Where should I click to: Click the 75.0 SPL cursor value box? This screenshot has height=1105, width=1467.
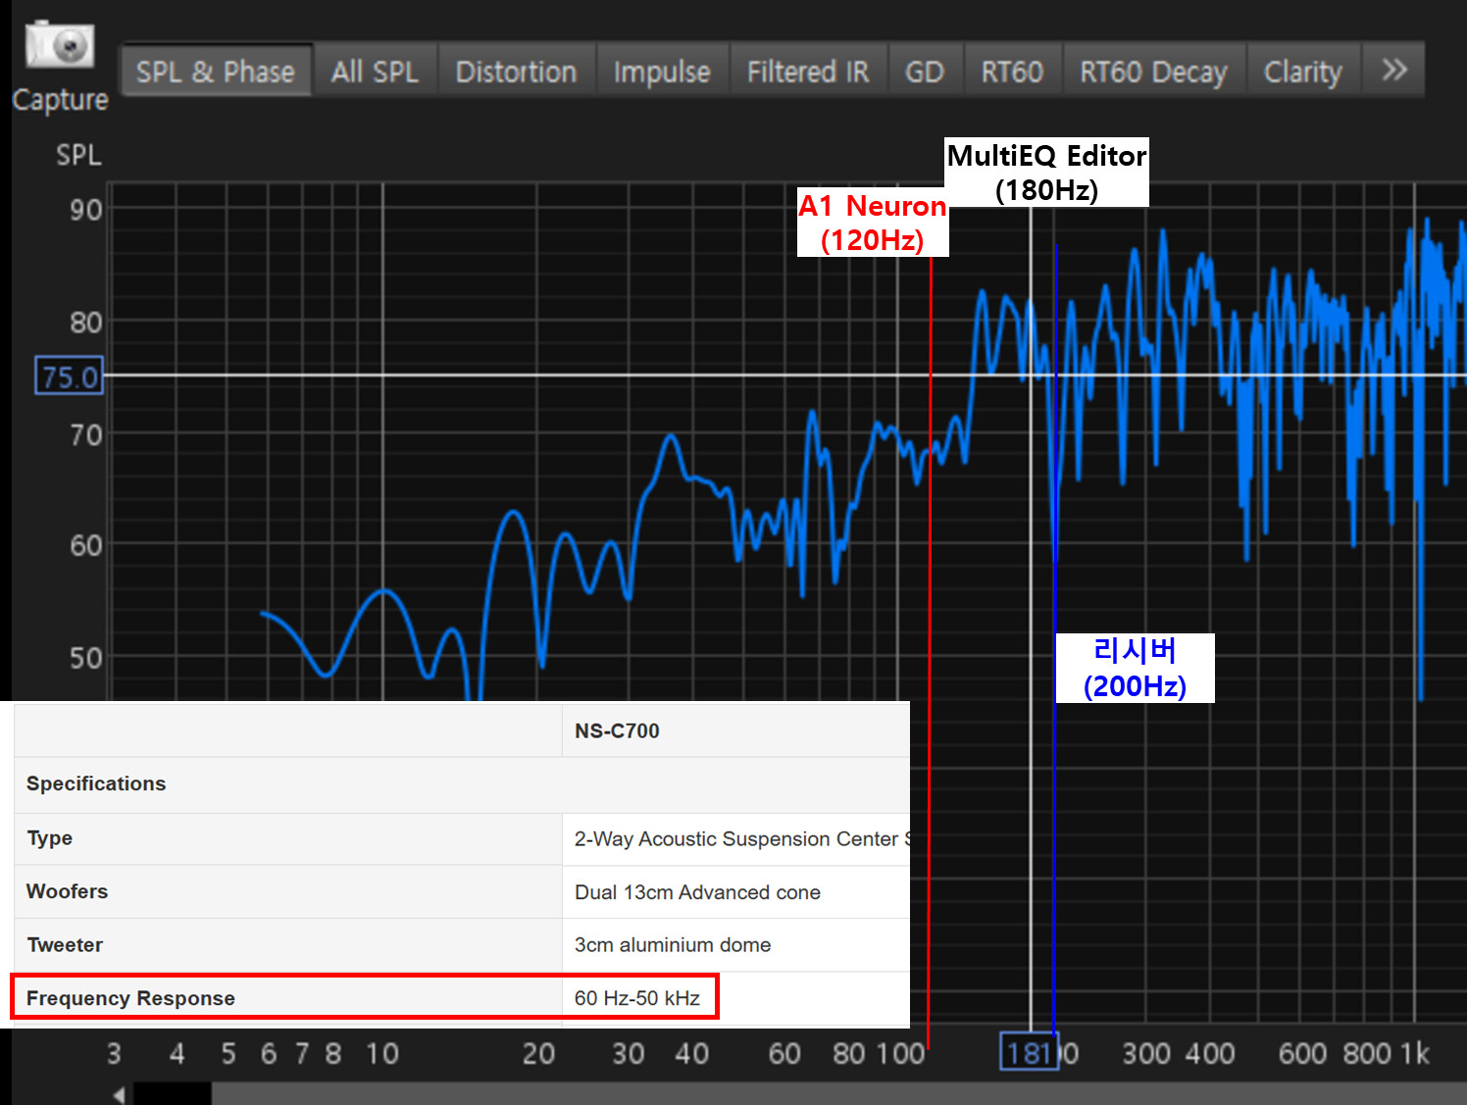70,377
